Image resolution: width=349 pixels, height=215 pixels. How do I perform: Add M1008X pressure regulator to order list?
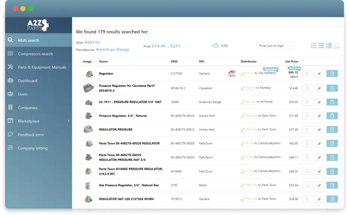pos(332,171)
